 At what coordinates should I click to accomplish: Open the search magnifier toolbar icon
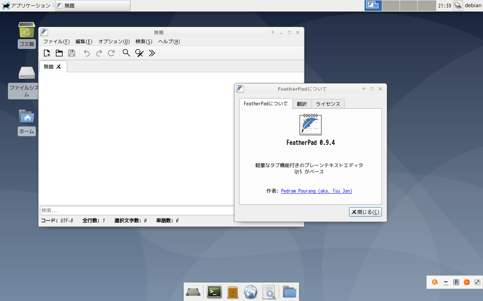tap(126, 53)
